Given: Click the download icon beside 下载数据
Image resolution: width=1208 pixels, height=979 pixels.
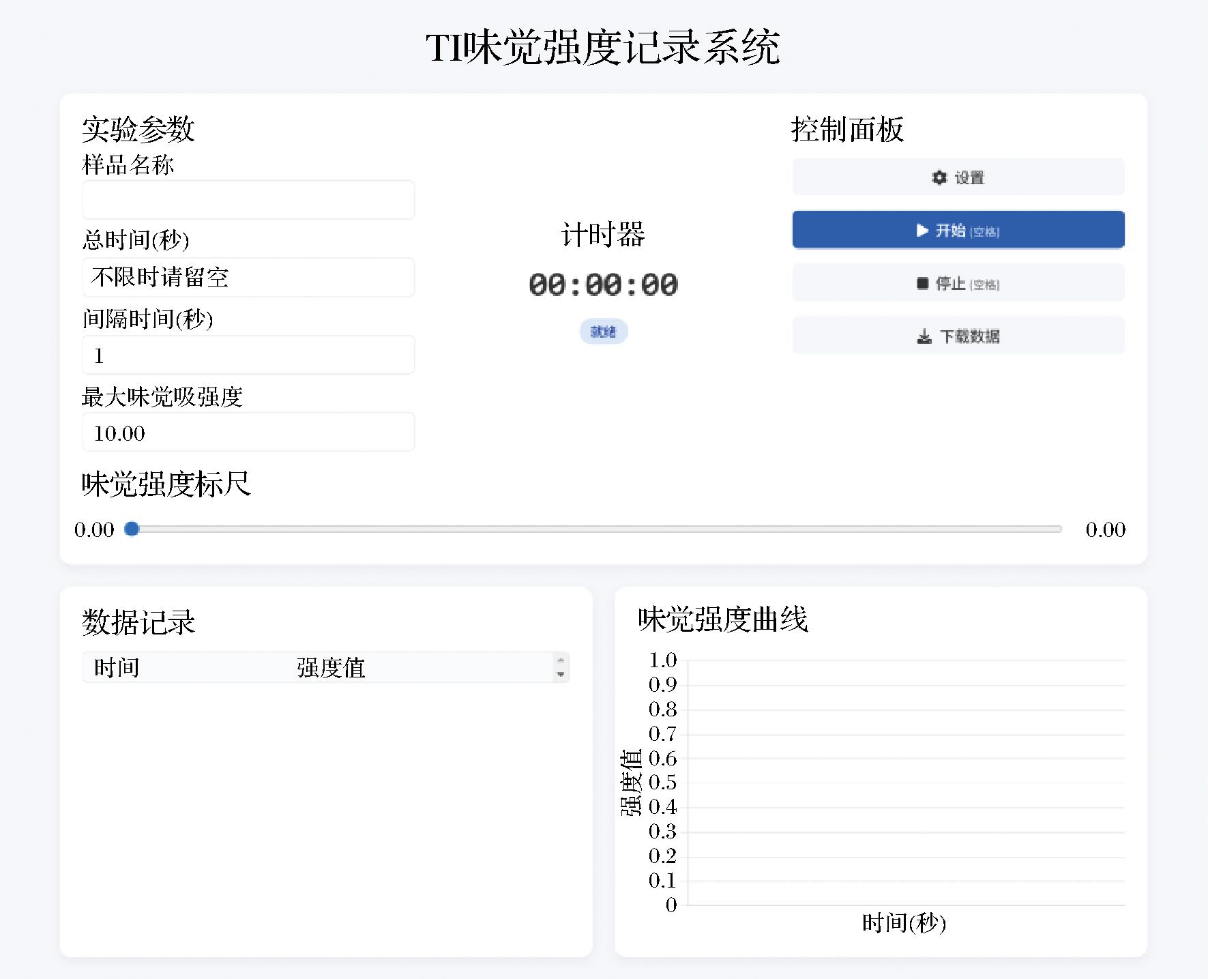Looking at the screenshot, I should click(924, 336).
